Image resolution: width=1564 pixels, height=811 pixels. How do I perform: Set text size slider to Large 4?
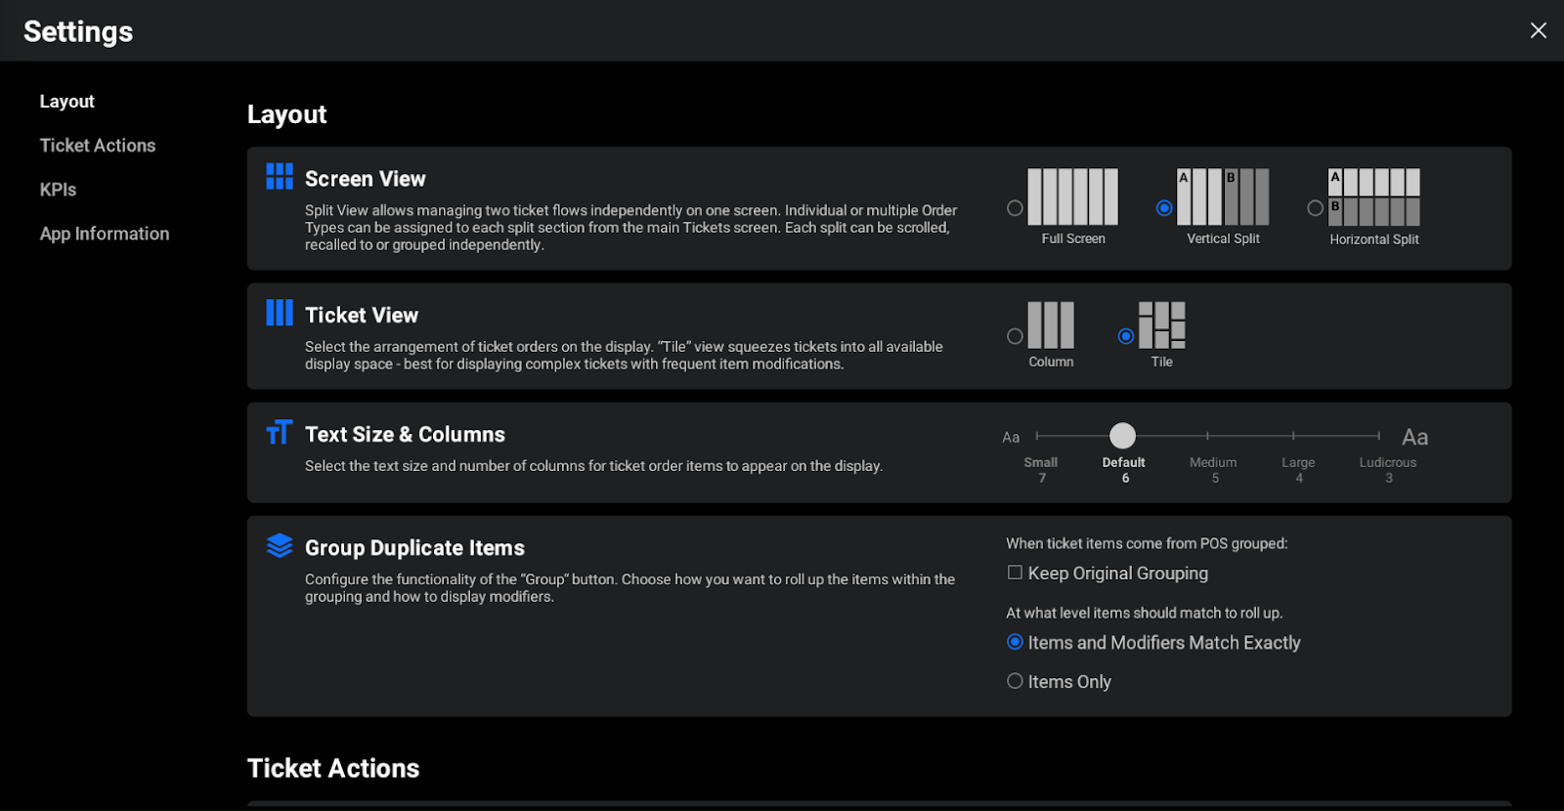[x=1293, y=436]
